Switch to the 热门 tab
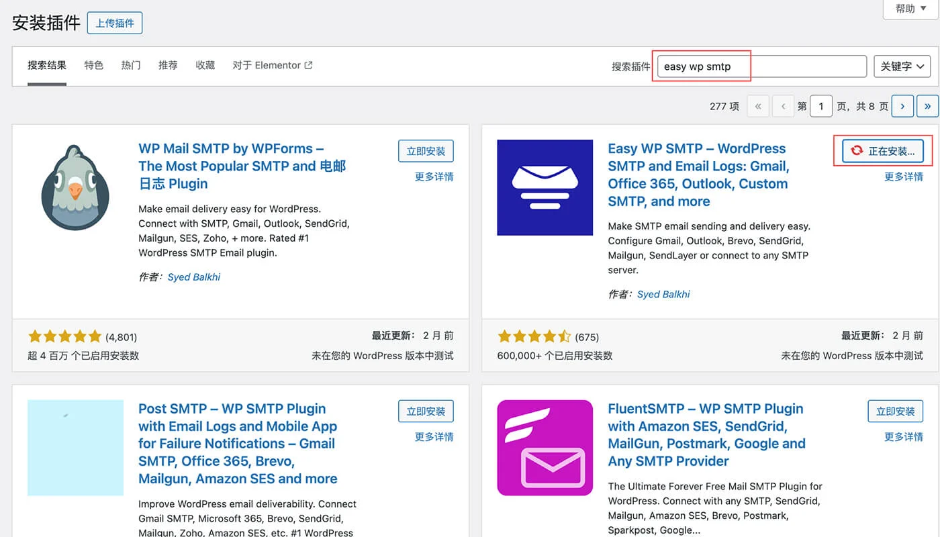The width and height of the screenshot is (940, 537). (x=130, y=65)
